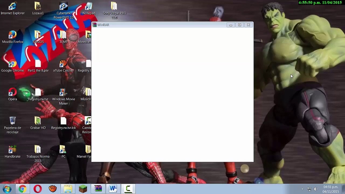Open the network status tray icon
Viewport: 345px width, 194px height.
point(309,189)
